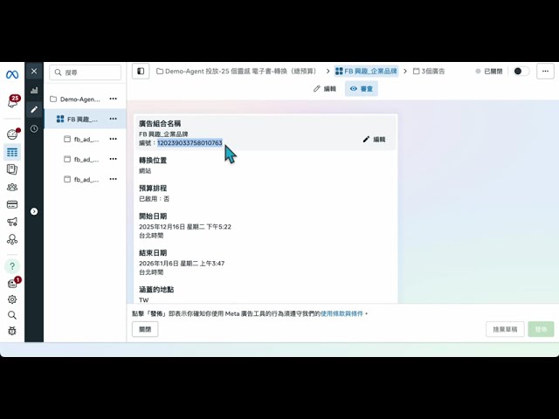Click 捨棄草稿 button
Screen dimensions: 559x419
pos(505,329)
